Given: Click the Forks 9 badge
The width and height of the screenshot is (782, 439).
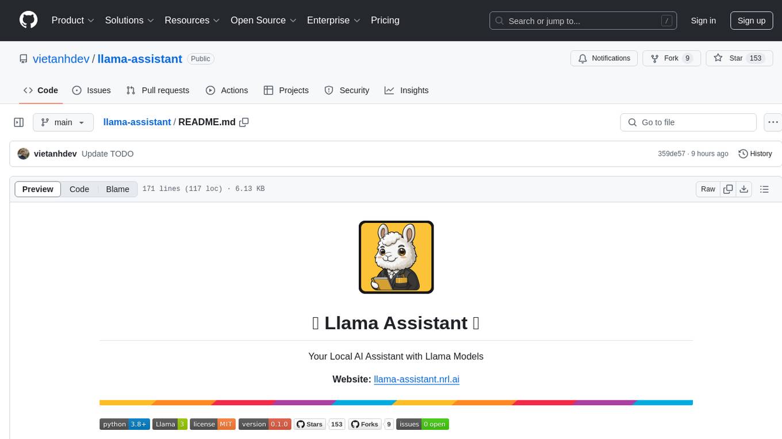Looking at the screenshot, I should click(x=371, y=424).
